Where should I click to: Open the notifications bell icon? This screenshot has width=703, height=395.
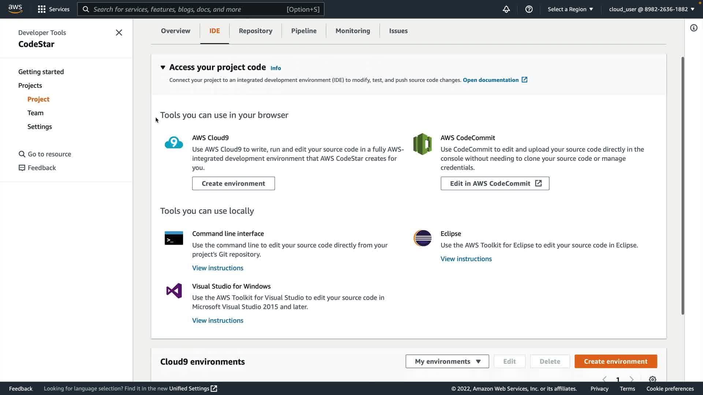click(x=506, y=9)
